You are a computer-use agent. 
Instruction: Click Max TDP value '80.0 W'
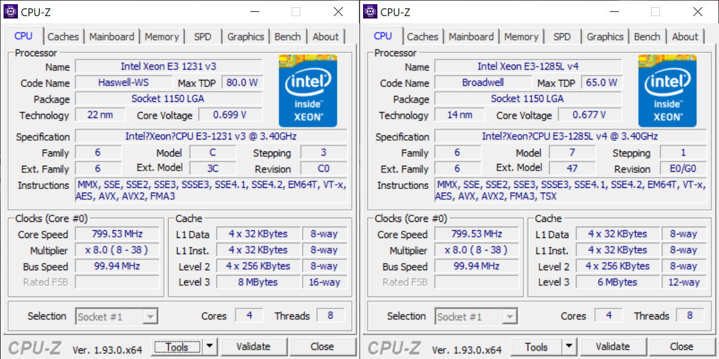[242, 83]
